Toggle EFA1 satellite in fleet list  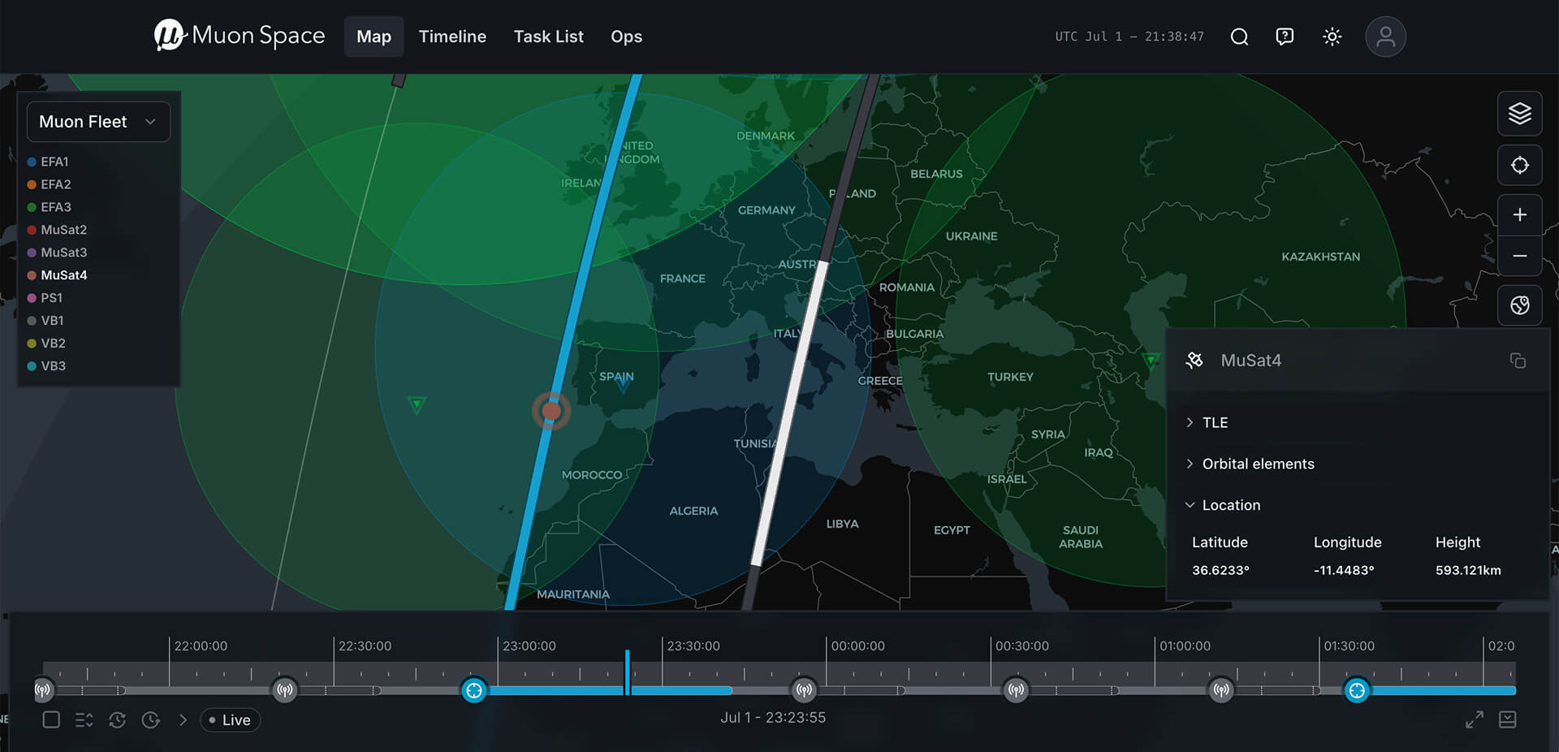pyautogui.click(x=49, y=162)
